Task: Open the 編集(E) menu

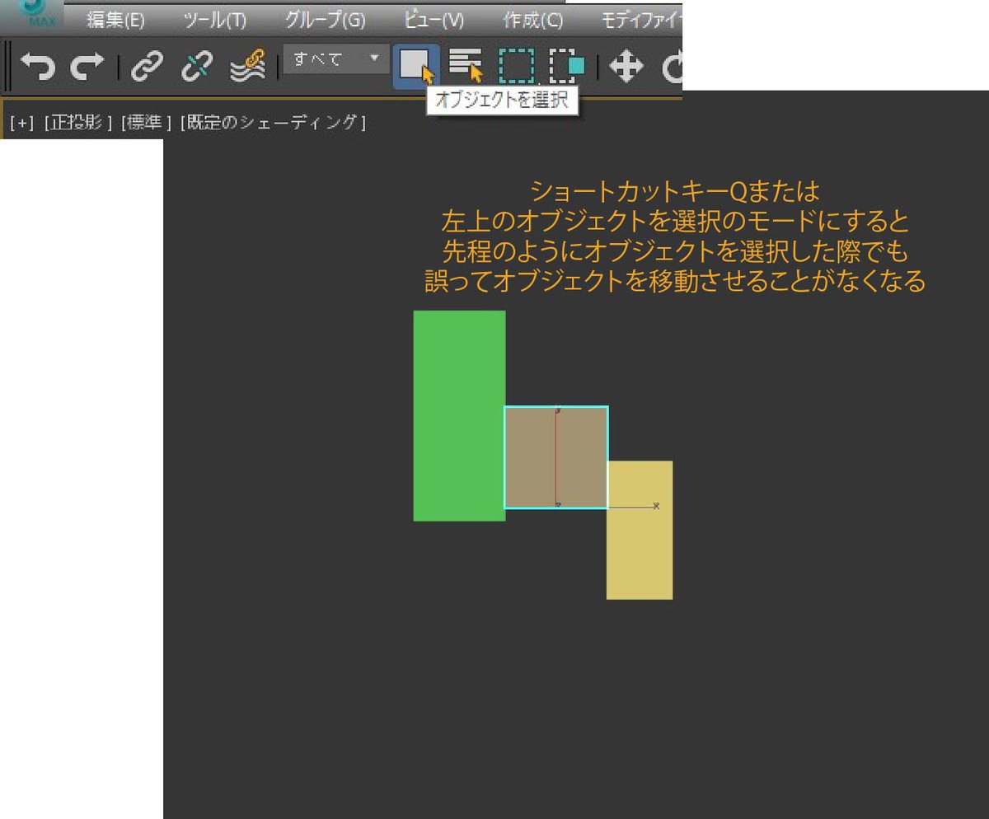Action: pyautogui.click(x=115, y=20)
